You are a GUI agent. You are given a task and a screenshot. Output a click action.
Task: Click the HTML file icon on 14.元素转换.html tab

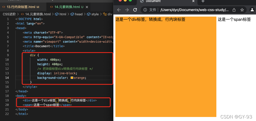pyautogui.click(x=52, y=7)
